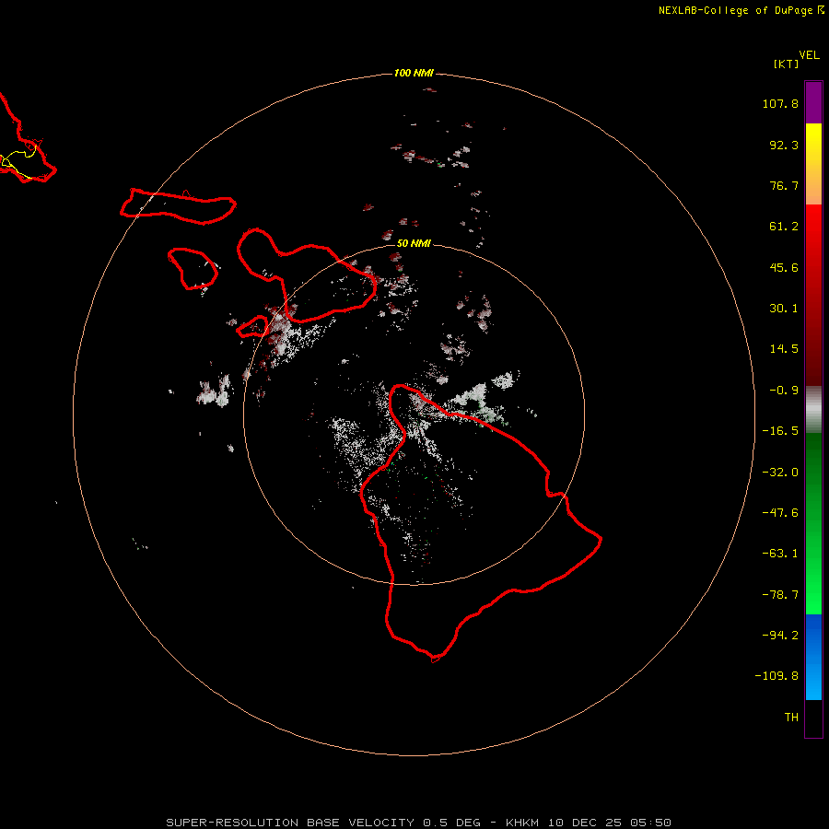Click the -47.6 velocity scale value

[780, 513]
